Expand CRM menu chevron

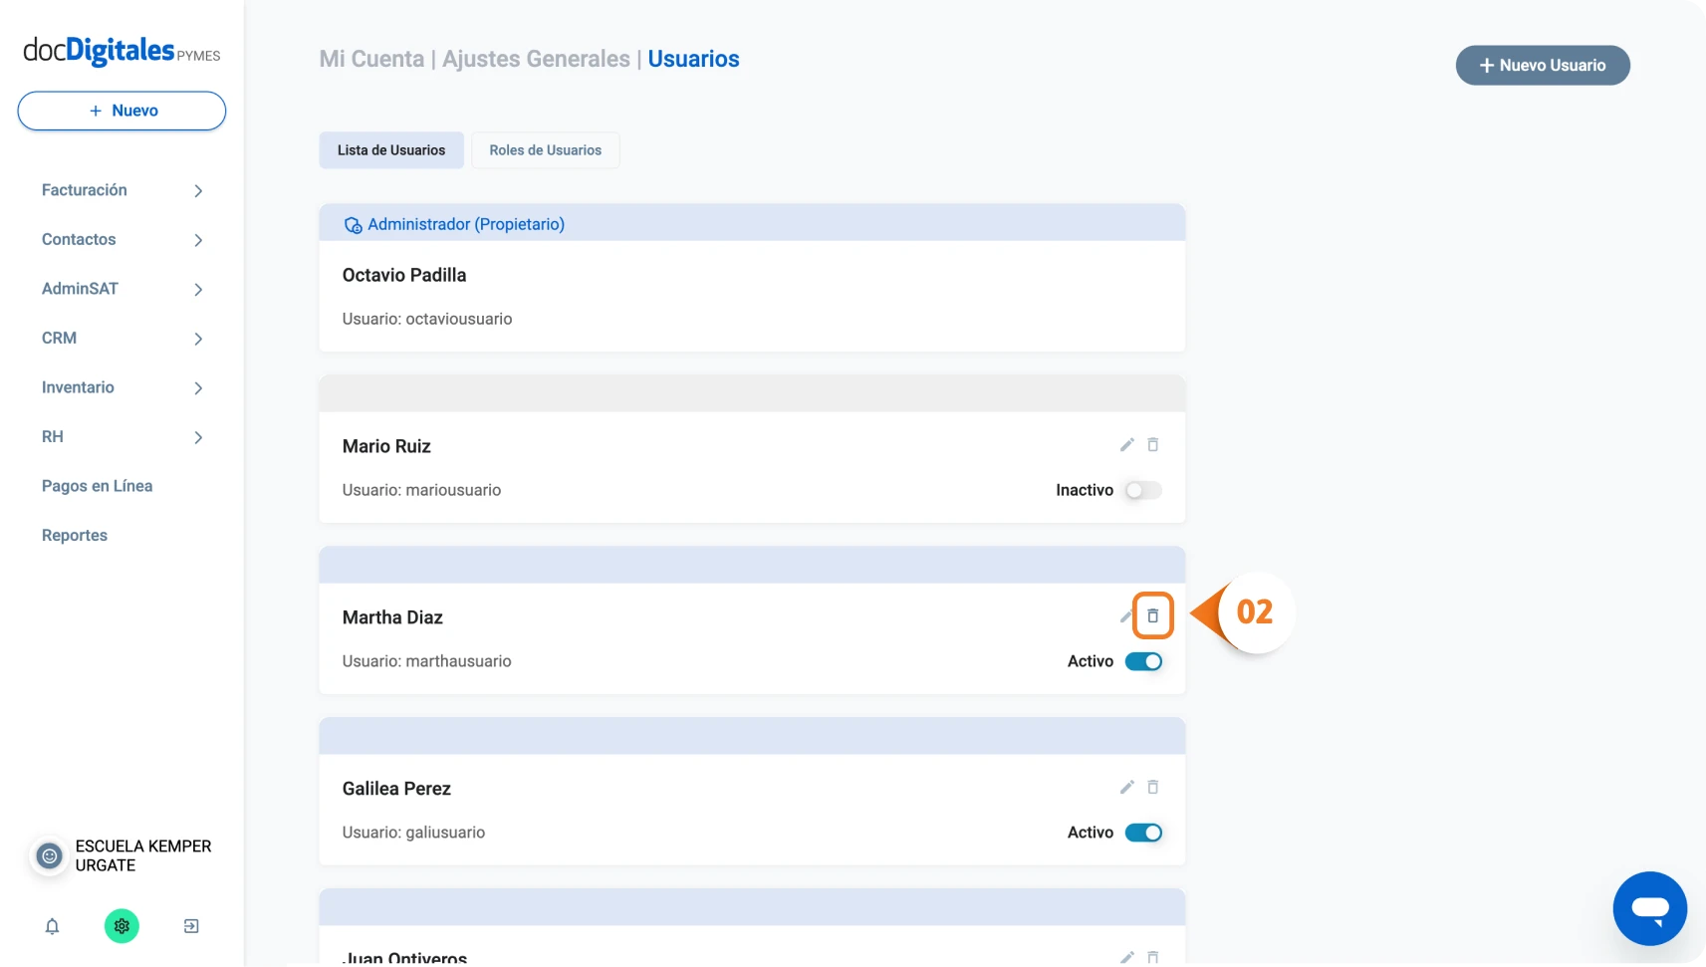pyautogui.click(x=198, y=339)
